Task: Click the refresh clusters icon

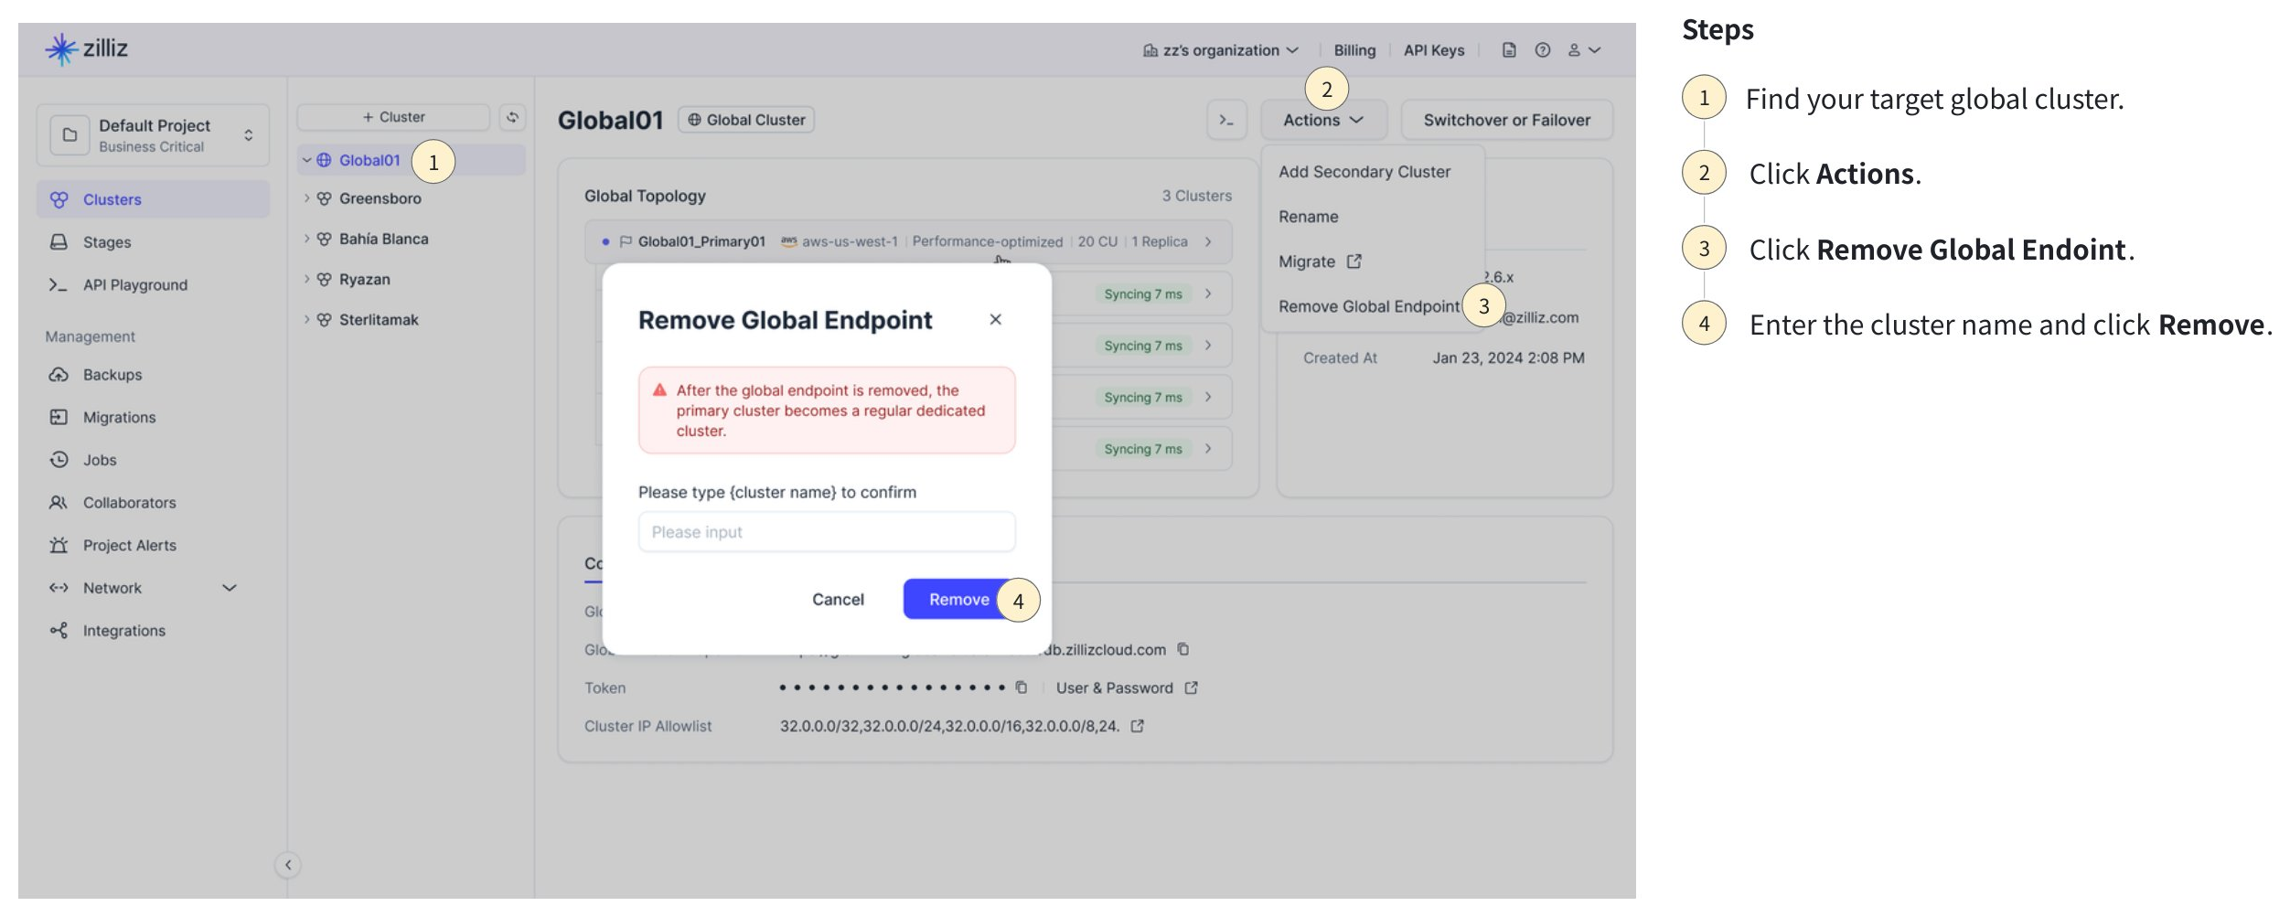Action: [512, 117]
